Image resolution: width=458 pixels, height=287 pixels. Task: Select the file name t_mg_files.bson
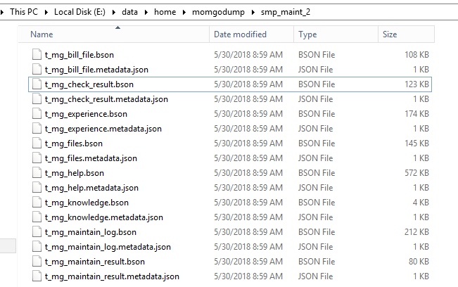pos(74,143)
